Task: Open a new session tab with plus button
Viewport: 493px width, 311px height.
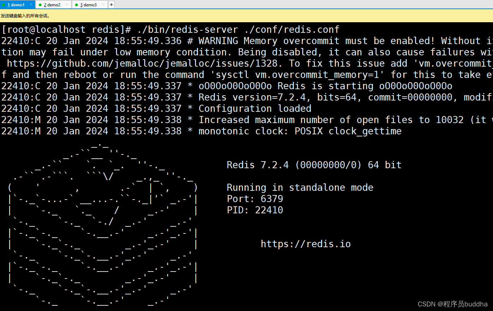Action: pyautogui.click(x=111, y=5)
